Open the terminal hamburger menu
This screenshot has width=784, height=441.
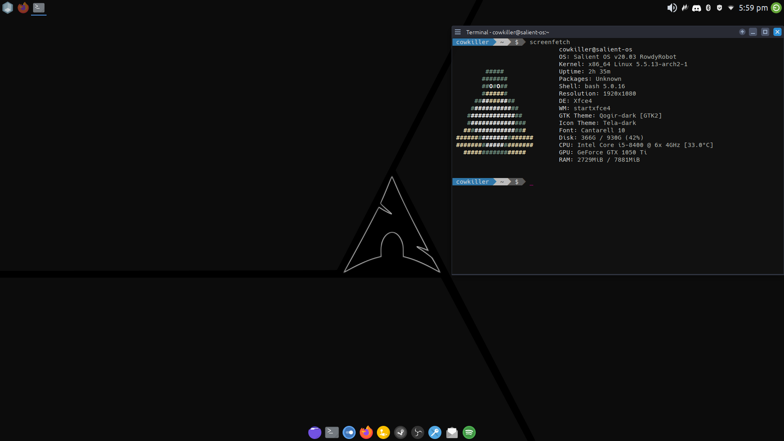coord(457,32)
